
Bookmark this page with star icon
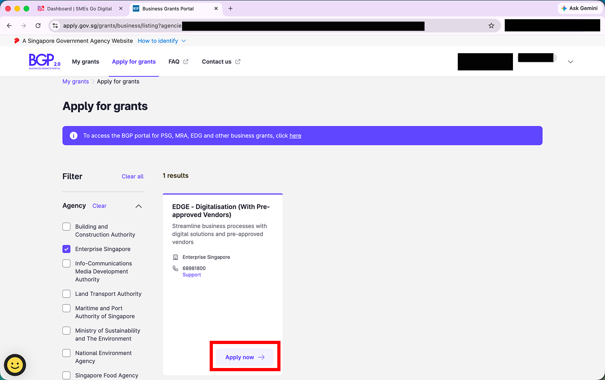[x=491, y=26]
